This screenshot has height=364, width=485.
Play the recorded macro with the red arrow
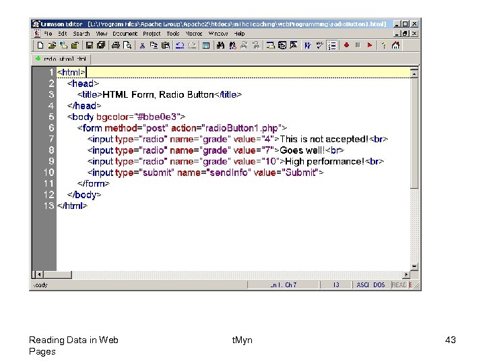pyautogui.click(x=370, y=45)
